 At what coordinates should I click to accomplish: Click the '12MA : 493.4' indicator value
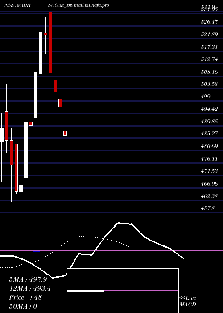coord(30,288)
